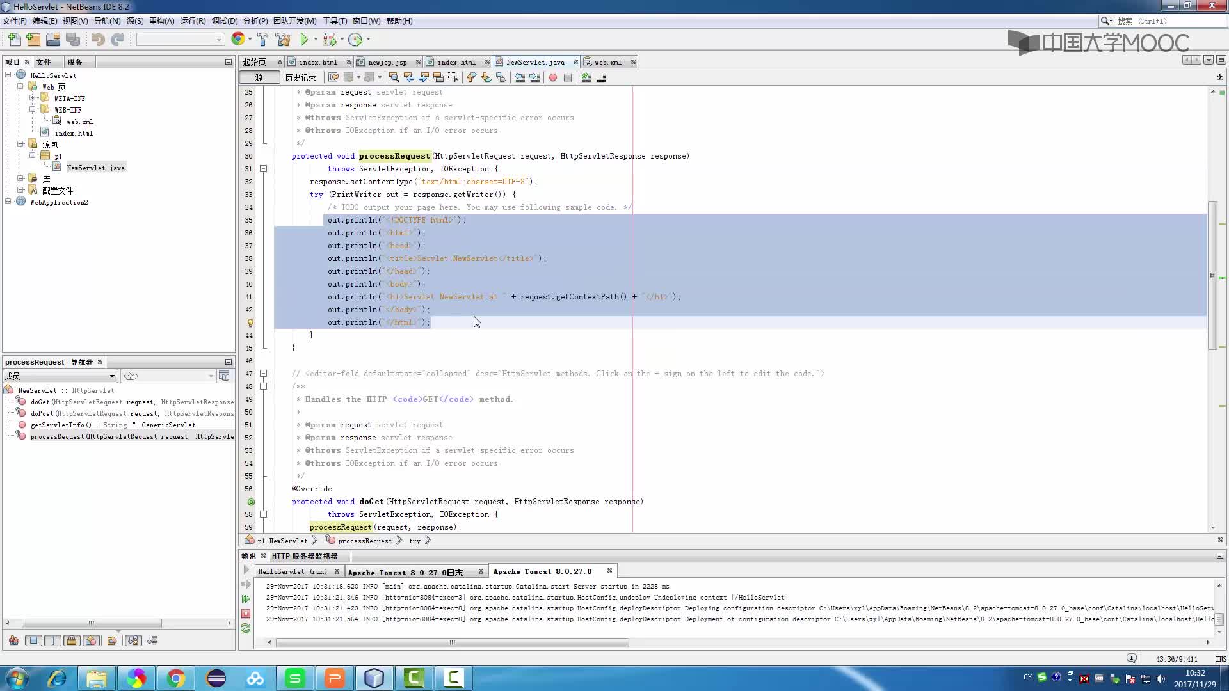
Task: Click the Start in Debug Mode icon in the output panel
Action: point(246,584)
